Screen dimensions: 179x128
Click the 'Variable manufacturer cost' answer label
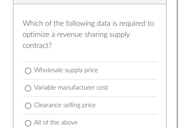point(71,88)
